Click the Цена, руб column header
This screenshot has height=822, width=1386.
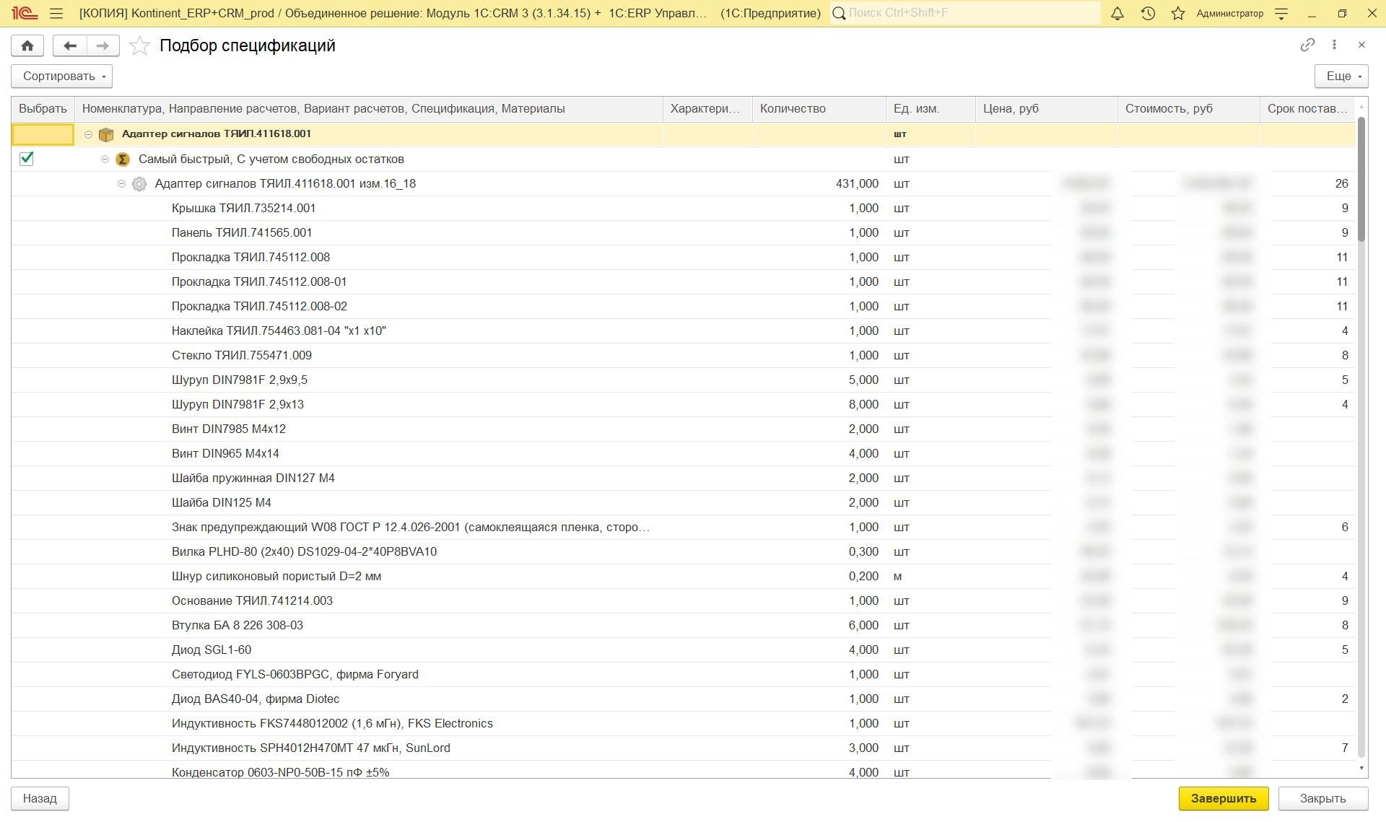[x=1046, y=109]
